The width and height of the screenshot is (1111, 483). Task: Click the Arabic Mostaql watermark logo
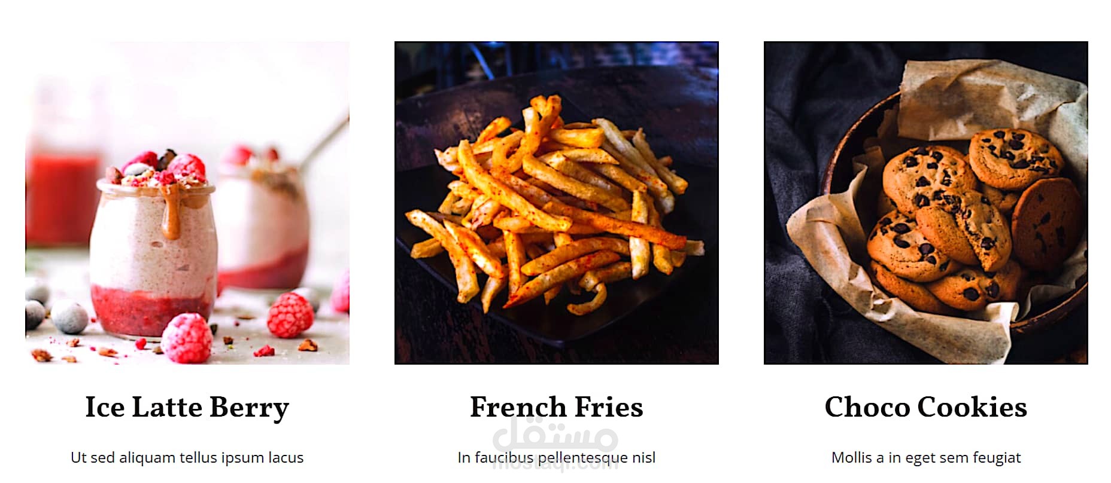coord(555,433)
